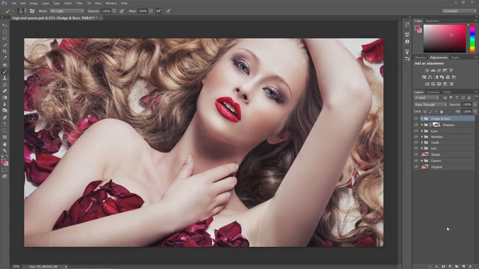
Task: Expand the Lips group
Action: [422, 148]
